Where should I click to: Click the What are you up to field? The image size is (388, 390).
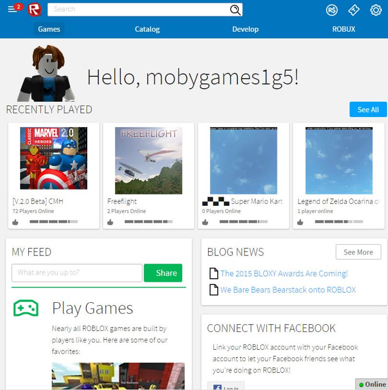tap(77, 273)
